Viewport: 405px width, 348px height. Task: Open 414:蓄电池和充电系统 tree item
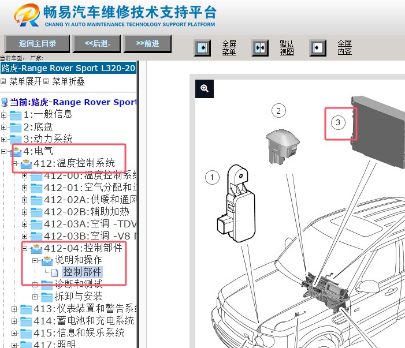(x=84, y=320)
